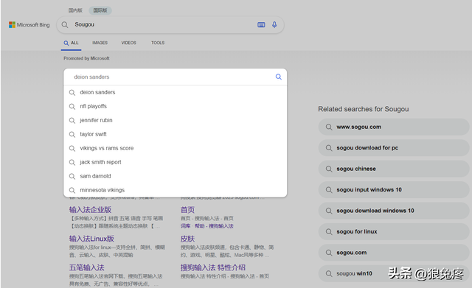Search related term sogou download windows 10

394,211
